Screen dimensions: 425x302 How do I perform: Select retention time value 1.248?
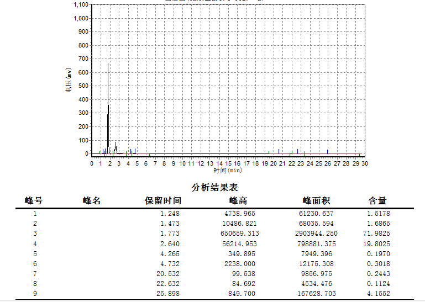(170, 214)
